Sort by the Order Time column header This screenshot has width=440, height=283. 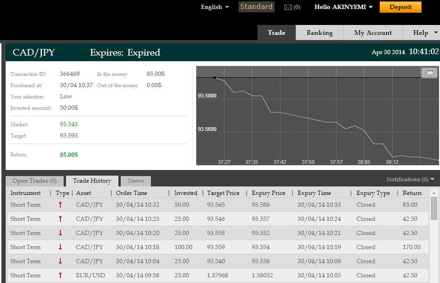[x=131, y=193]
